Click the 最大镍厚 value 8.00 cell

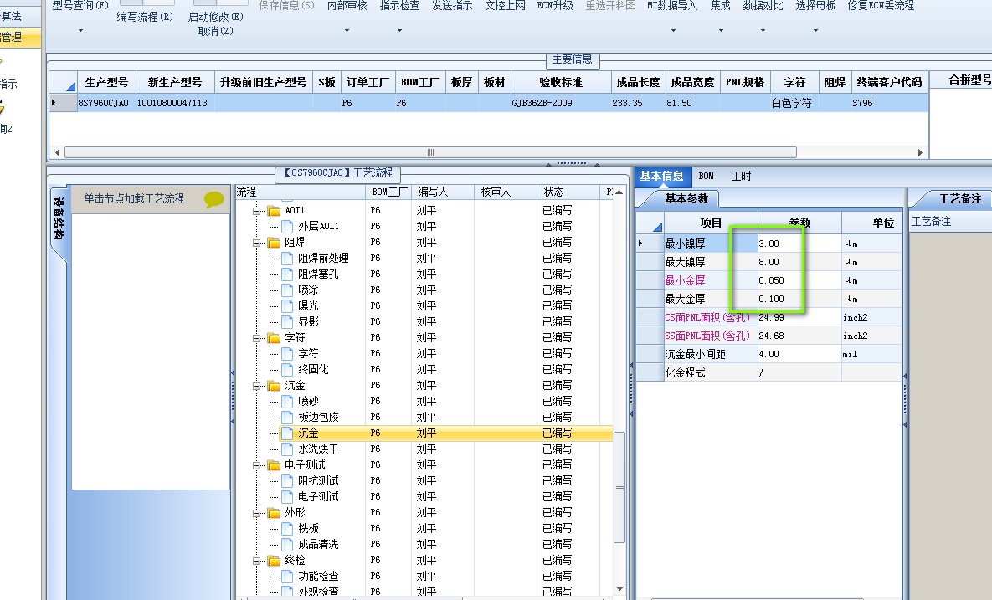pos(799,262)
